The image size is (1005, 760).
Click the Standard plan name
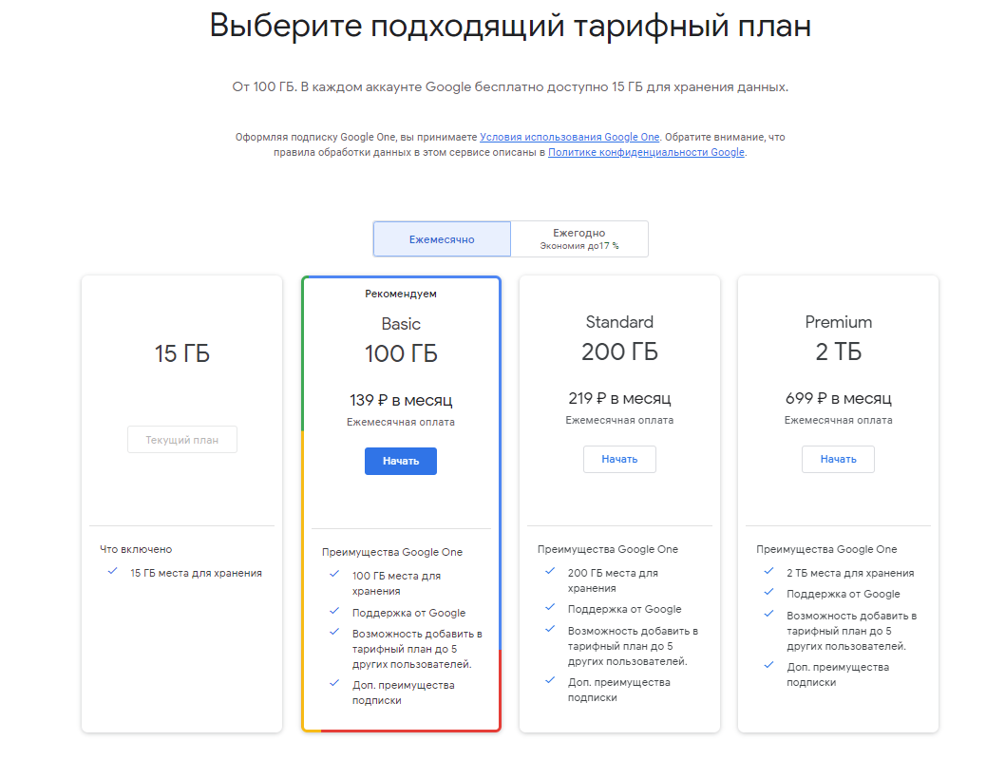(619, 322)
